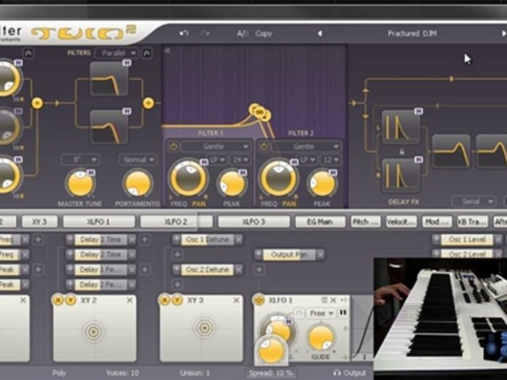
Task: Click the mixer node before the parallel filters
Action: coord(37,103)
